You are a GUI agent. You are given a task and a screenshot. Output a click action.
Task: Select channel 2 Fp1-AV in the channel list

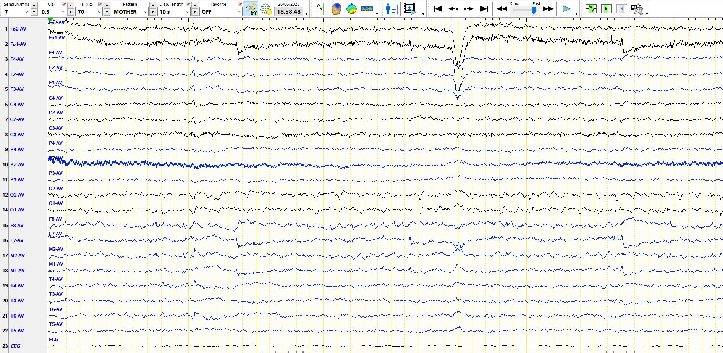point(18,44)
